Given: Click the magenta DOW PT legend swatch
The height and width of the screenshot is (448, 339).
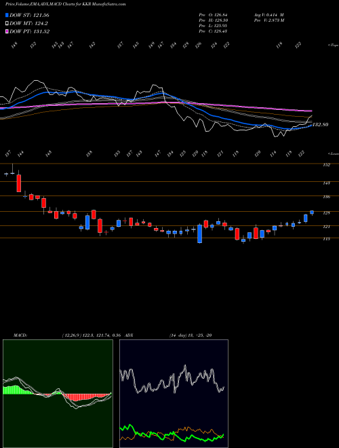Looking at the screenshot, I should 7,31.
